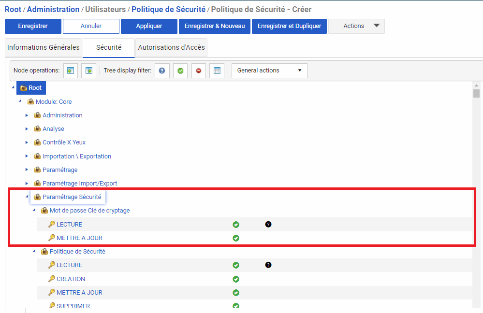483x313 pixels.
Task: Open the Actions dropdown button
Action: [356, 26]
